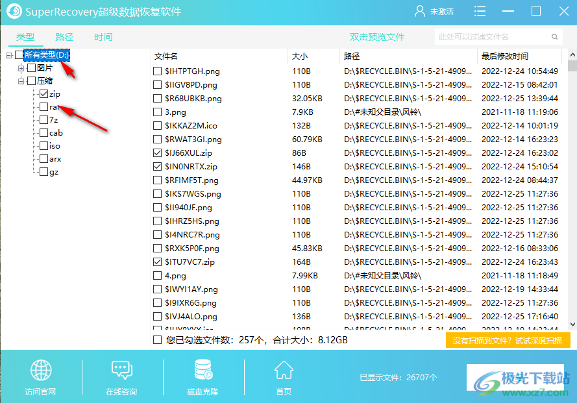Uncheck the $IN0NRTX.zip file checkbox

coord(157,166)
